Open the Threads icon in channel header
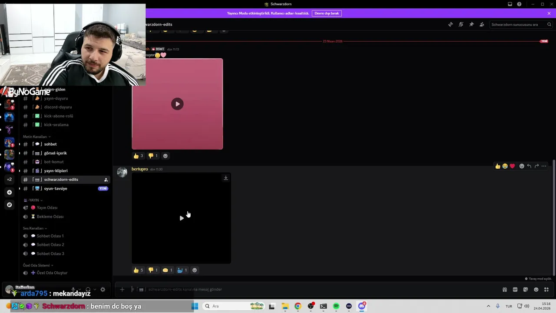The width and height of the screenshot is (556, 313). click(450, 24)
